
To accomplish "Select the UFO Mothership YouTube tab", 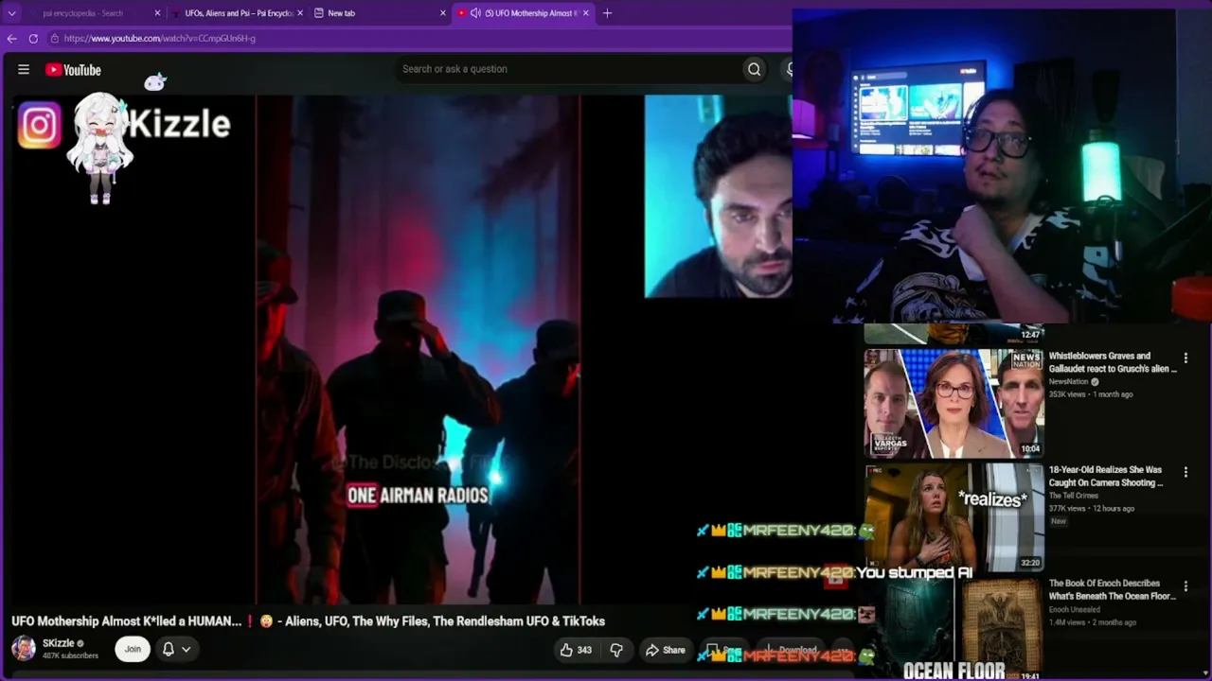I will pos(524,13).
